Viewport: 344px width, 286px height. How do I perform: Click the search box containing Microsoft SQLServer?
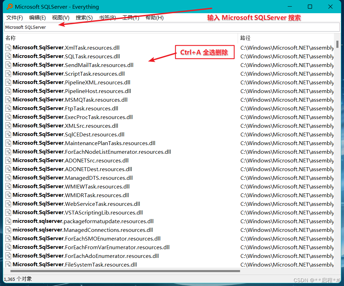point(172,27)
